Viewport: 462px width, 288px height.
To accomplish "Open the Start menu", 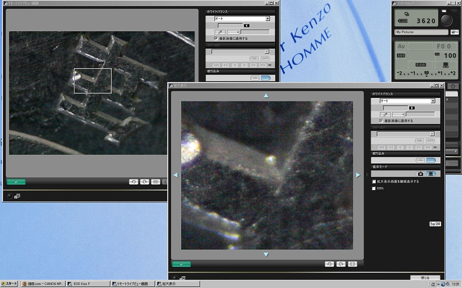I will coord(9,283).
